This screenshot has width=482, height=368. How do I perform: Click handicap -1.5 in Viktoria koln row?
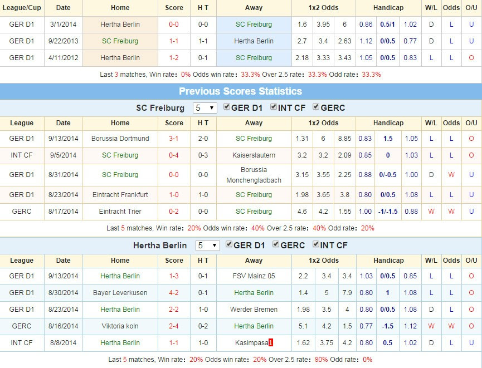coord(388,326)
